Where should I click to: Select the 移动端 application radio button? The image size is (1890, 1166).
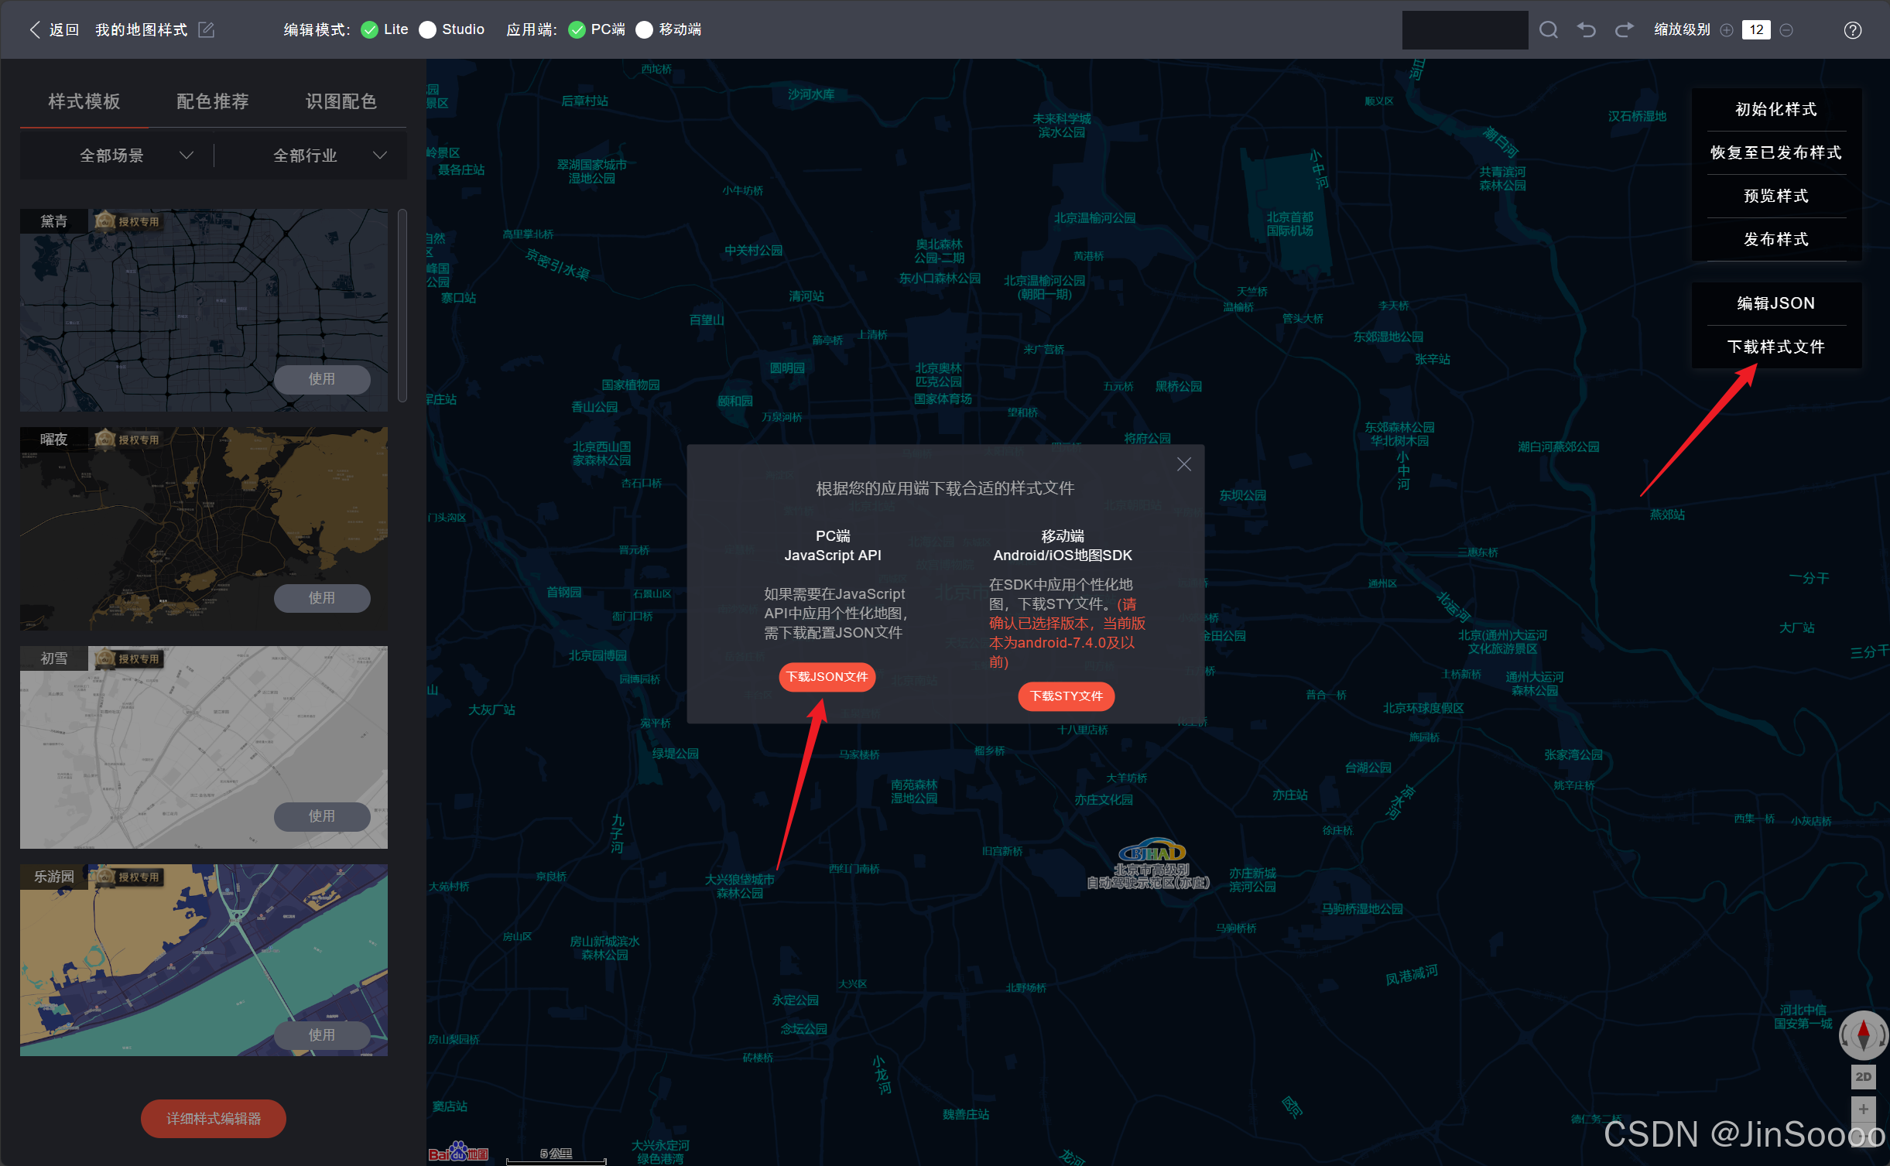pyautogui.click(x=644, y=29)
